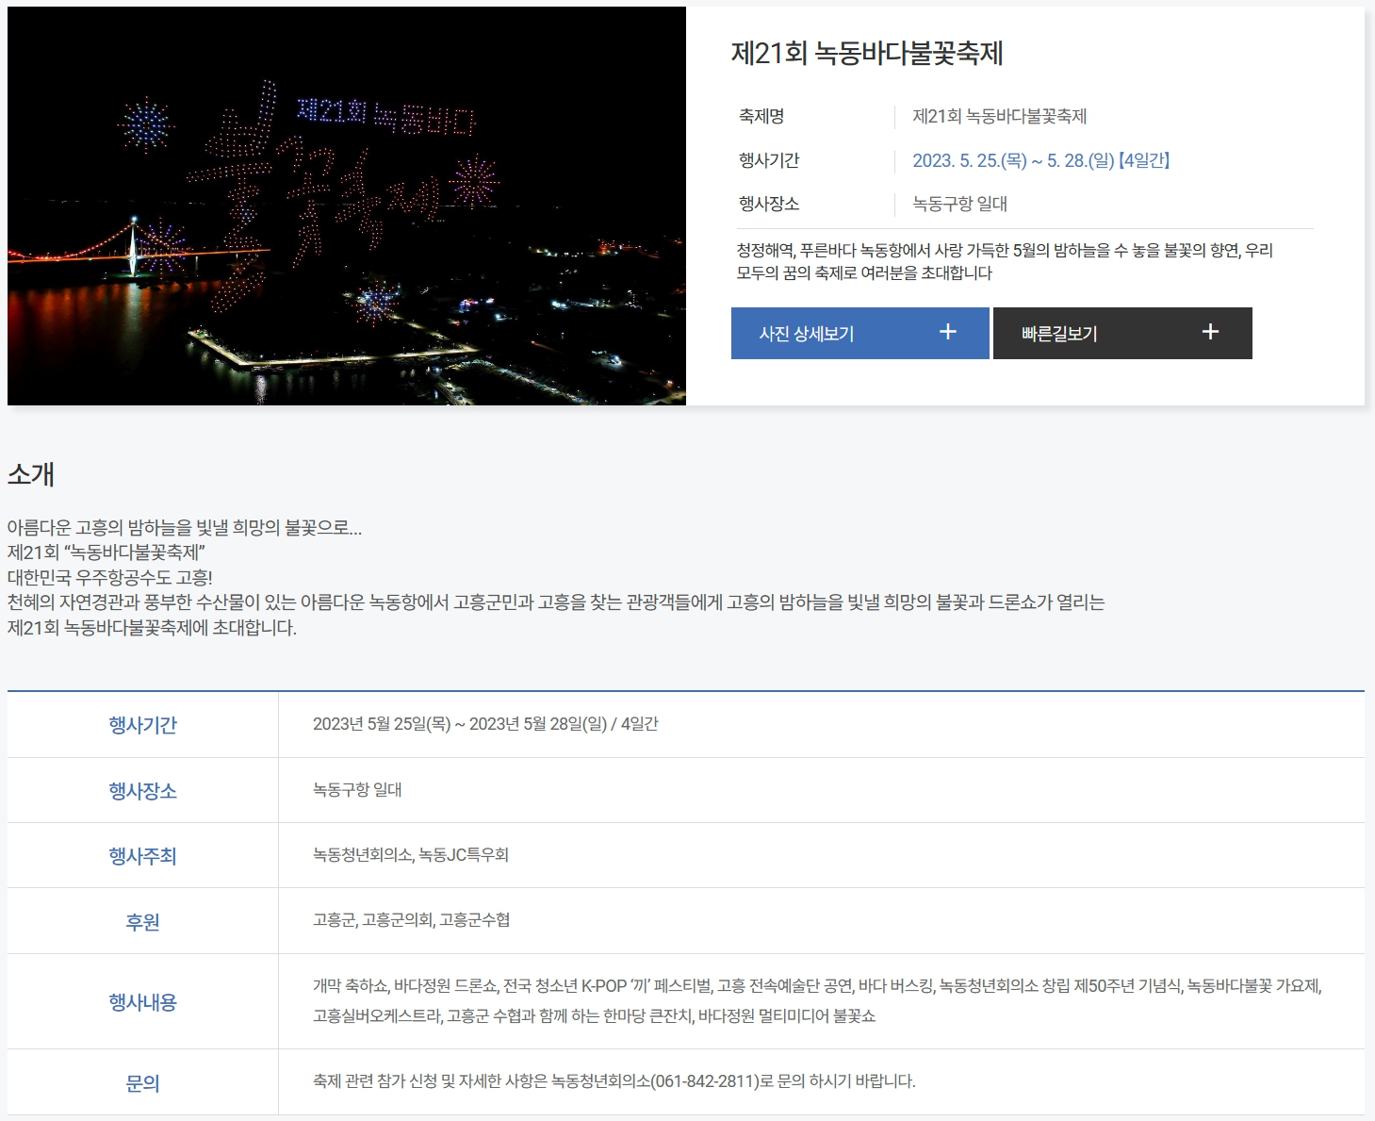This screenshot has width=1375, height=1121.
Task: Click the drone show festival photo
Action: [x=347, y=206]
